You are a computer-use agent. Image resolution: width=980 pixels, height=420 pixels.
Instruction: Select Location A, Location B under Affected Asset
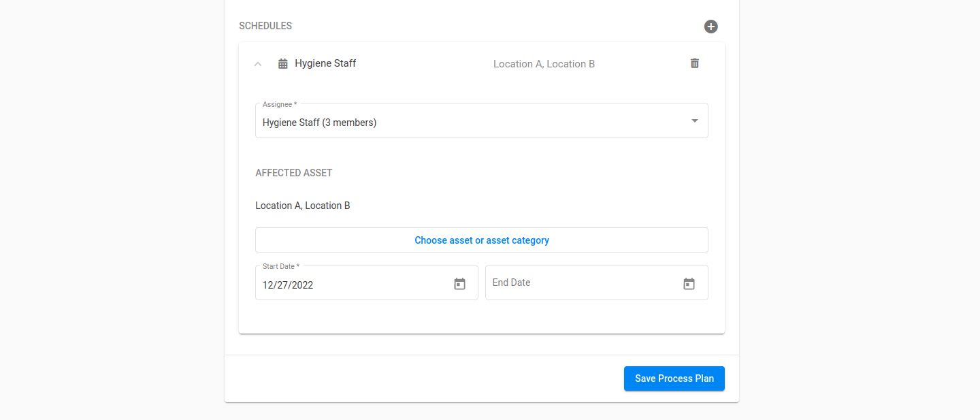pos(303,206)
